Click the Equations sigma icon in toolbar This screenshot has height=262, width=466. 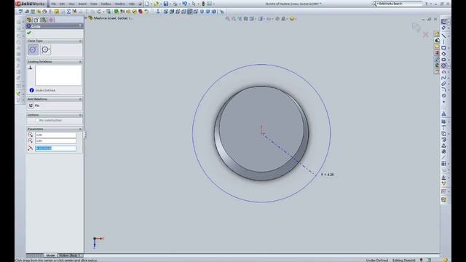[x=68, y=12]
